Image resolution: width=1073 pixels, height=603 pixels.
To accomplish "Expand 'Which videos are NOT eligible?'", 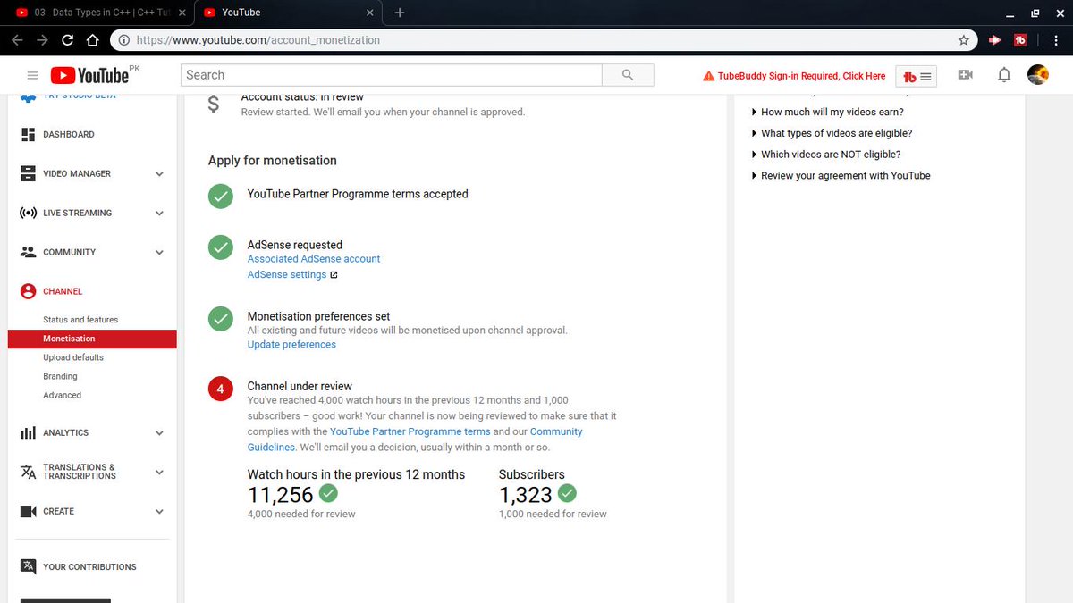I will click(826, 155).
